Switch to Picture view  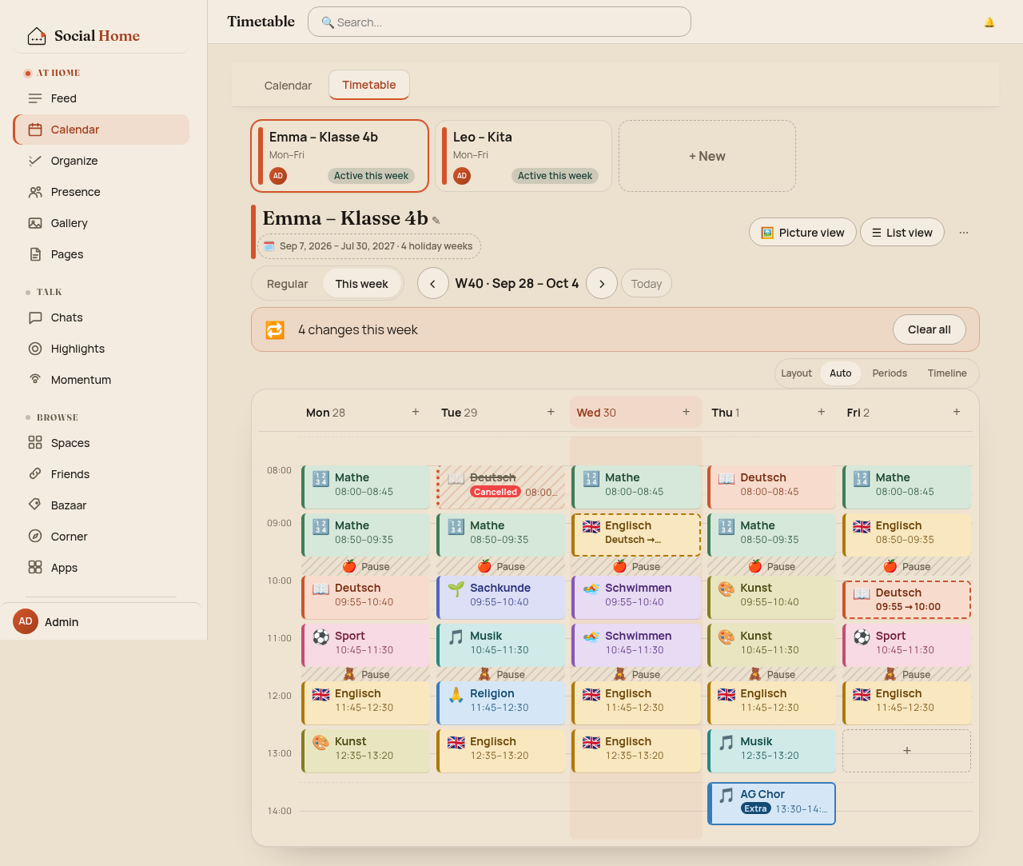(802, 233)
